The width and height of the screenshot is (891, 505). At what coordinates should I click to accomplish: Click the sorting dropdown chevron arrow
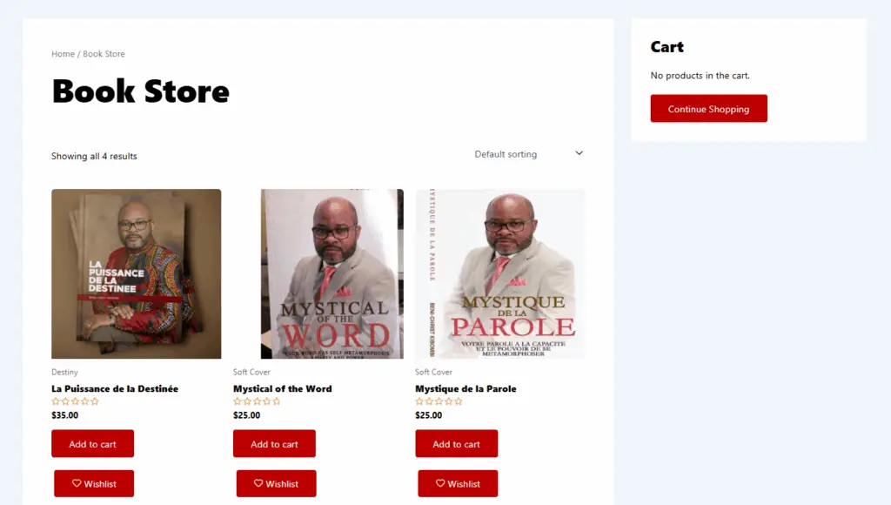[x=579, y=153]
